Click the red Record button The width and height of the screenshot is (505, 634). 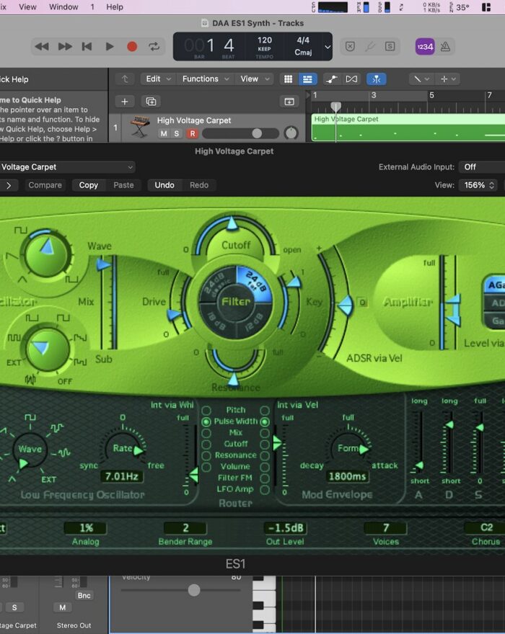click(131, 47)
